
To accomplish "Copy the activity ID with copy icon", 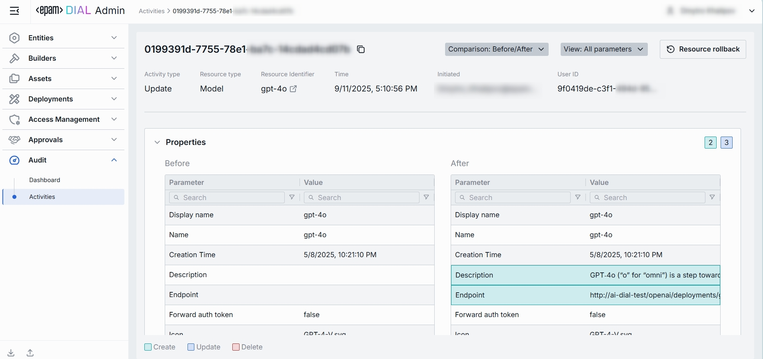I will (361, 50).
